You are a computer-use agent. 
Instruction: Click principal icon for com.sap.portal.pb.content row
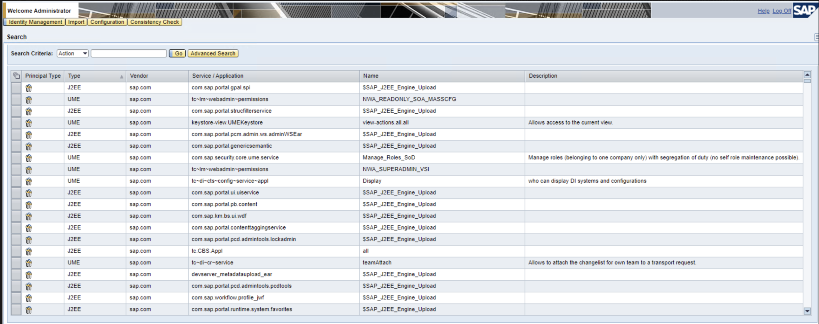(29, 205)
